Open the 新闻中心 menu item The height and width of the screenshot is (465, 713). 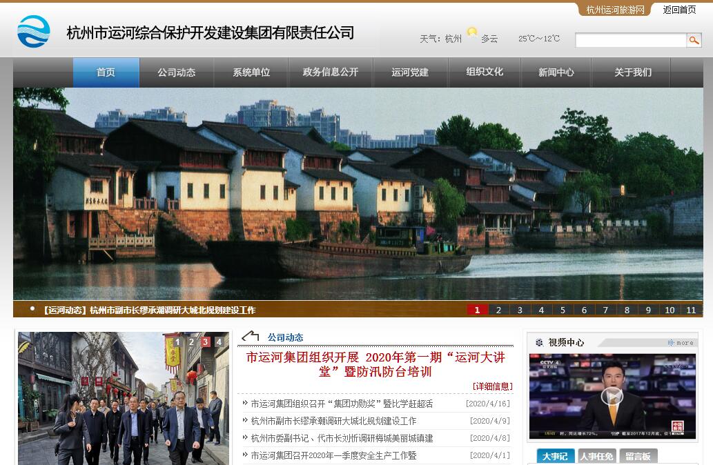click(556, 72)
